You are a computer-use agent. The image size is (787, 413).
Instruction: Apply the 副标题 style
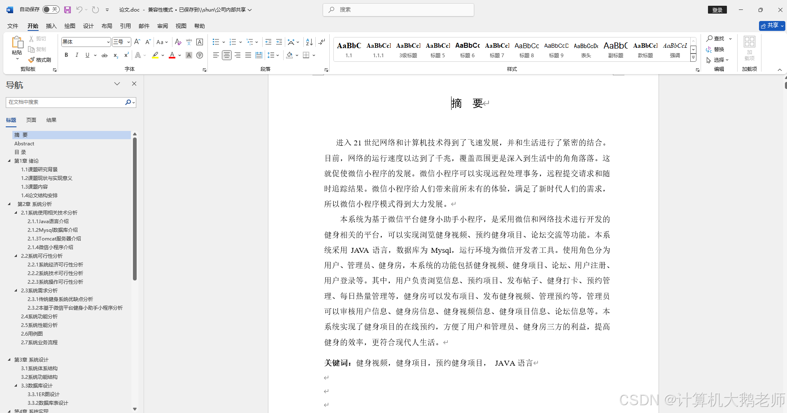(x=616, y=49)
